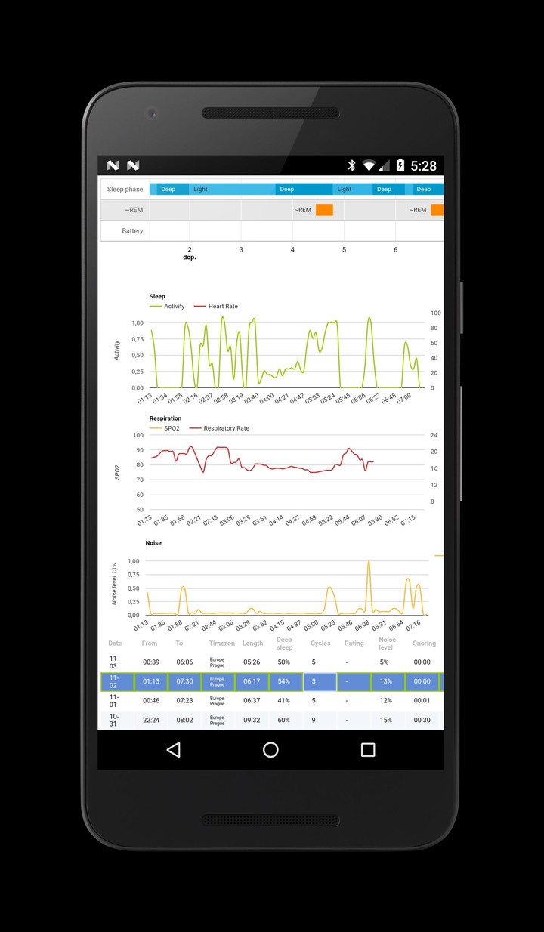Select the 11-03 sleep record row
Screen dimensions: 544x932
click(270, 662)
